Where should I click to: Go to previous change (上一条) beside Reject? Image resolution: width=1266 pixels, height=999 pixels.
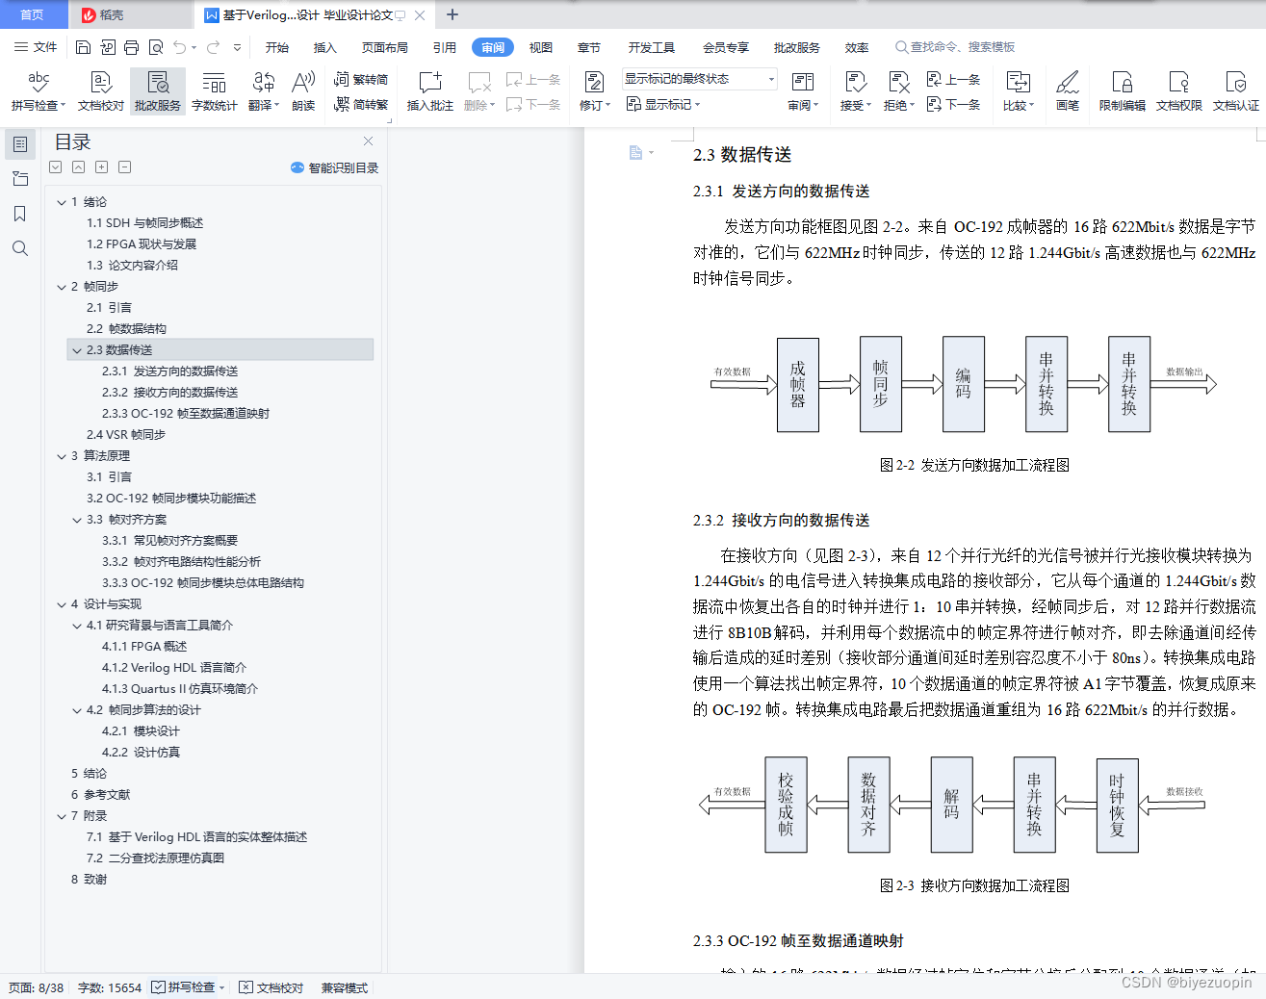tap(954, 79)
